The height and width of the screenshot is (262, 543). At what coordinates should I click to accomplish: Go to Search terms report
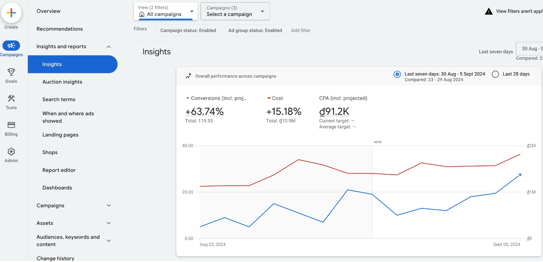pyautogui.click(x=59, y=99)
